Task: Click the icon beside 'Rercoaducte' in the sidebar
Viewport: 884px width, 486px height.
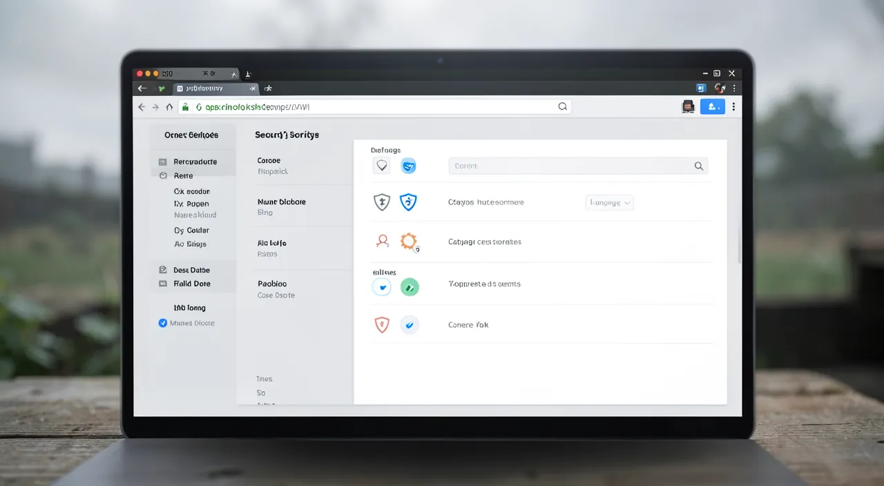Action: coord(163,162)
